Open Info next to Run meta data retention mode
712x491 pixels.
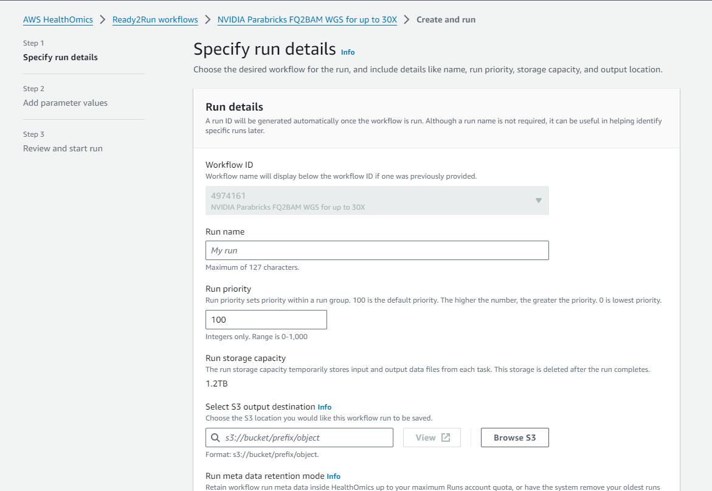(x=333, y=476)
